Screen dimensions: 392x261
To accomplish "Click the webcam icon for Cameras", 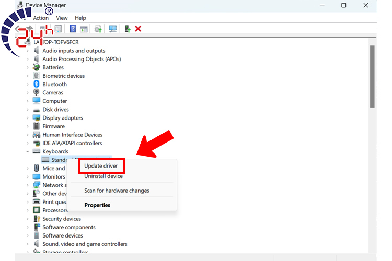I will pyautogui.click(x=37, y=92).
